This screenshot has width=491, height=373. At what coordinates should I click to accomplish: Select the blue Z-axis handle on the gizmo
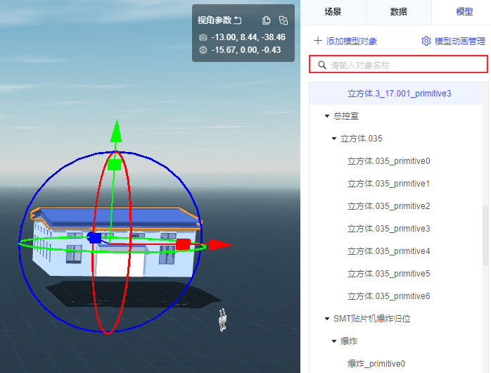click(94, 238)
